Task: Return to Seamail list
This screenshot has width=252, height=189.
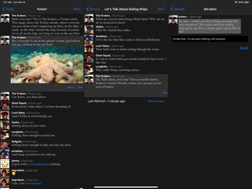Action: 178,9
